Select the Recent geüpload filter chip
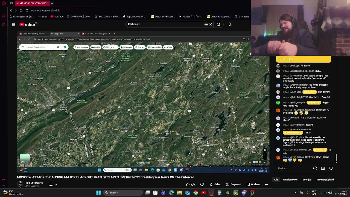 (325, 180)
